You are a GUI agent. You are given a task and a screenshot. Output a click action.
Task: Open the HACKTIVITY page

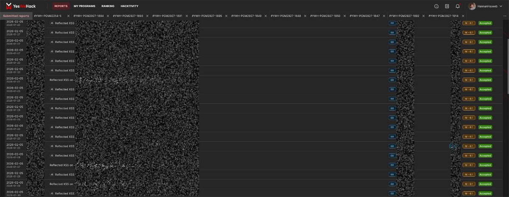point(130,6)
